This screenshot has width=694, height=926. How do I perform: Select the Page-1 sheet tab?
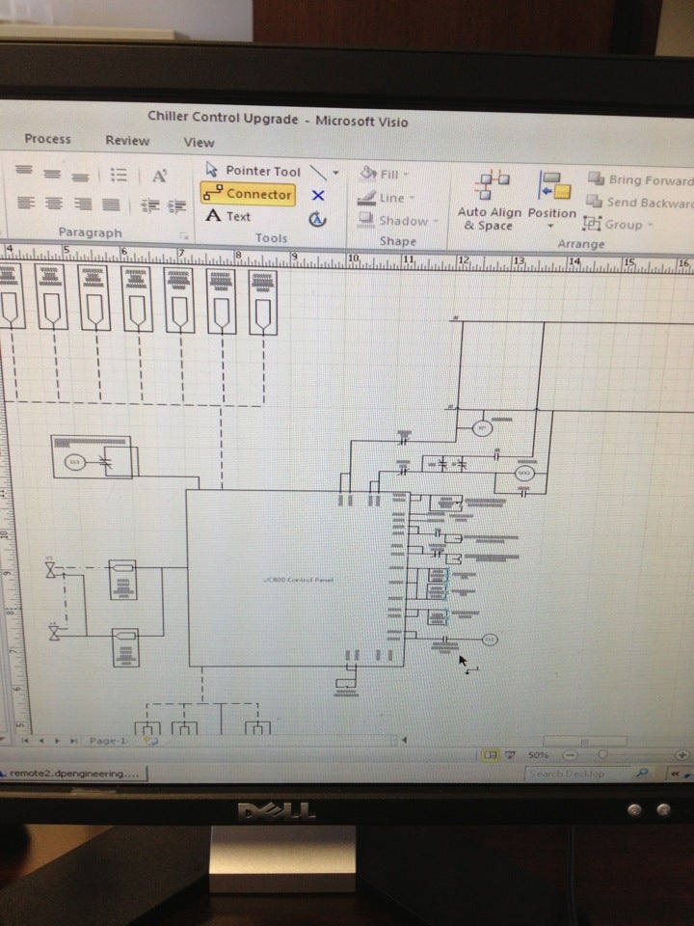(107, 741)
